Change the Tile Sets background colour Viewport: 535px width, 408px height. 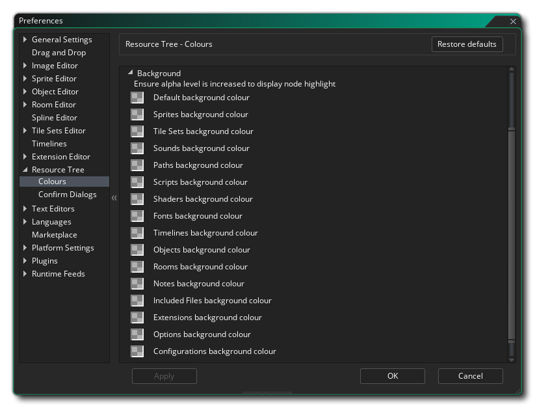click(x=137, y=131)
